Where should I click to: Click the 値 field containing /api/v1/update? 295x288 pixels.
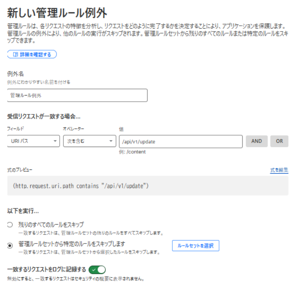[181, 141]
